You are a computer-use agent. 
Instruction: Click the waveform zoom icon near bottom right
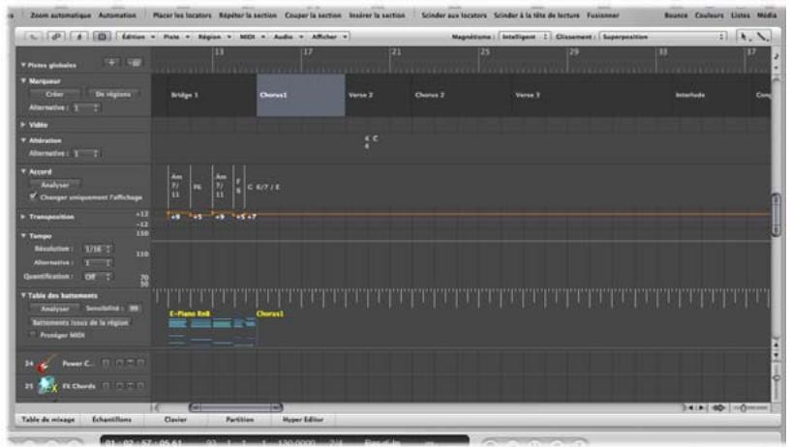click(718, 407)
